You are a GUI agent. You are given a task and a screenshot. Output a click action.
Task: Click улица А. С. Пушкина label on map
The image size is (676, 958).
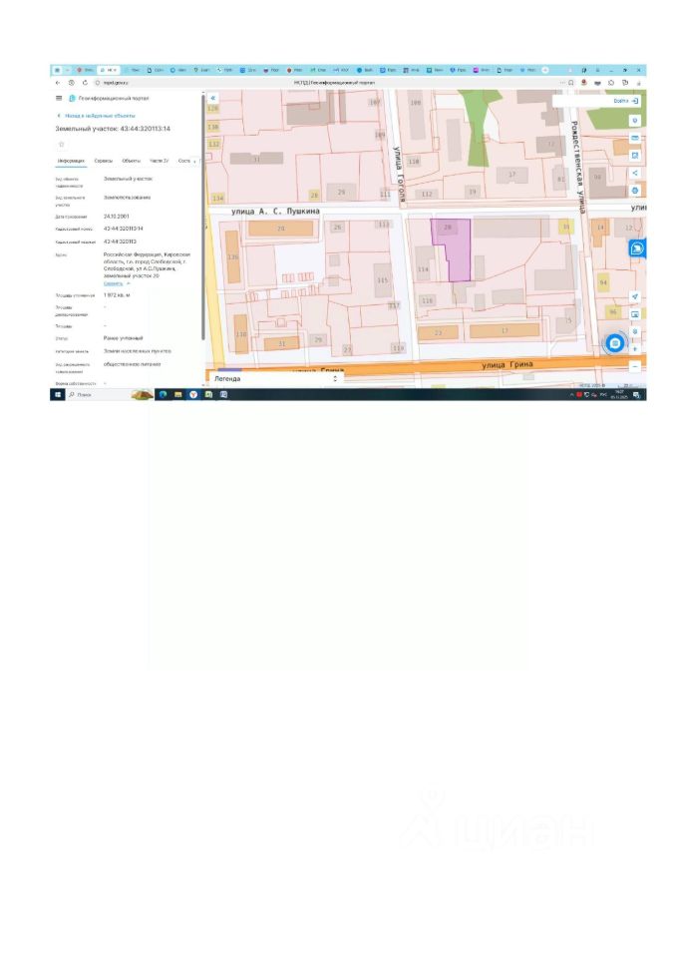click(275, 211)
